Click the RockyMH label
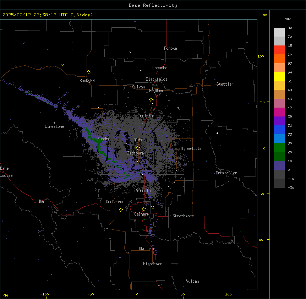Screen dimensions: 306x299 coord(87,81)
